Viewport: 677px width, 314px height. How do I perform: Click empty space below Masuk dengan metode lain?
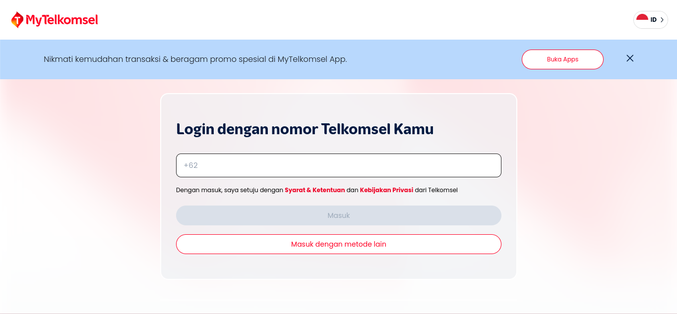point(338,266)
